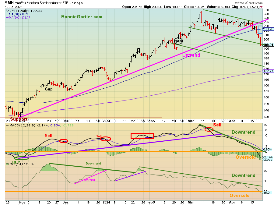Click the circled 'gap' label near late February
Viewport: 274px width, 205px height.
tap(178, 41)
